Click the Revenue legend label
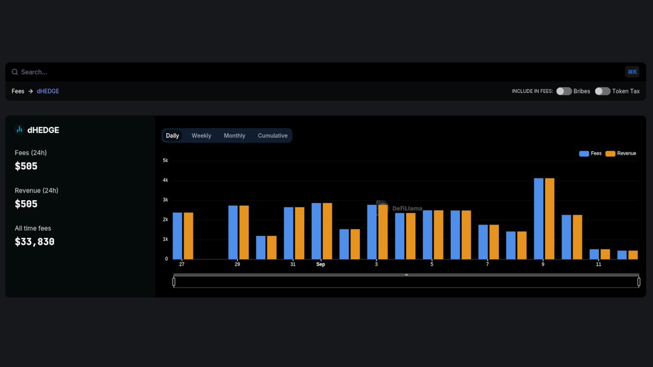Viewport: 653px width, 367px height. [627, 154]
